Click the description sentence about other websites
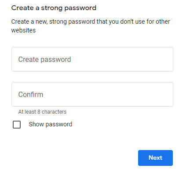 (91, 26)
